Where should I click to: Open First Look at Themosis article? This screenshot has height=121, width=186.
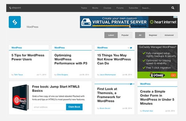point(109,95)
